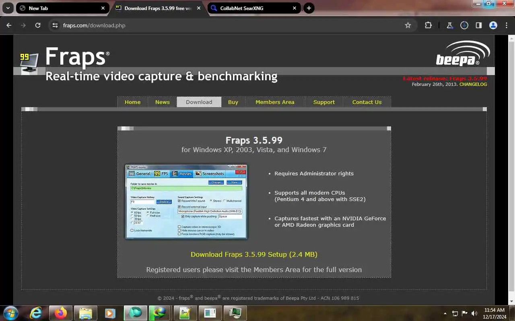Click the 'Fraps 3.5.99' heading text
This screenshot has height=321, width=515.
tap(254, 140)
